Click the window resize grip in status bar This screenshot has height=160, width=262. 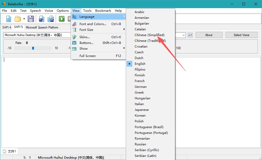(x=260, y=158)
